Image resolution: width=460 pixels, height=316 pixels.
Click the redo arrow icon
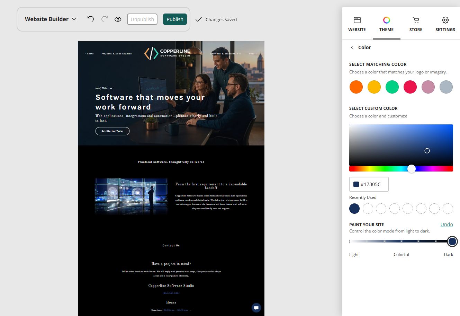tap(104, 19)
